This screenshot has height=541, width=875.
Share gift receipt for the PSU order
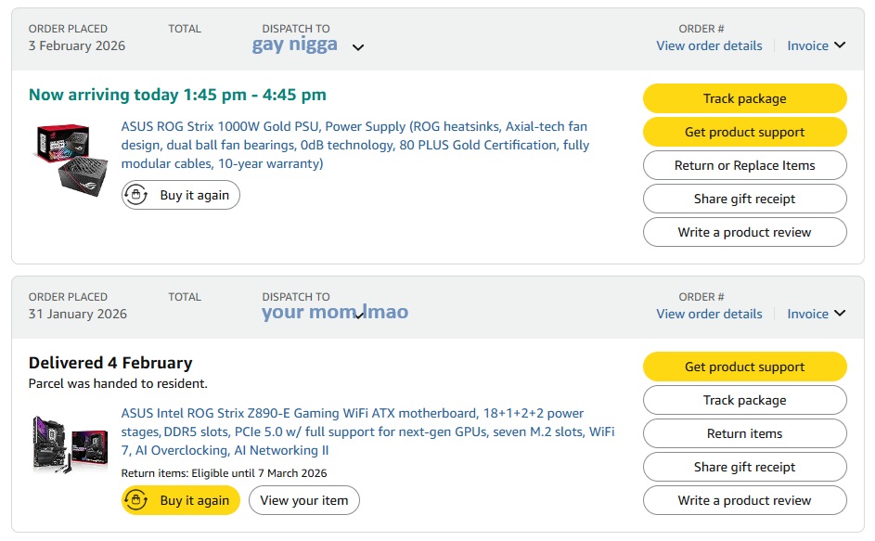click(x=744, y=200)
